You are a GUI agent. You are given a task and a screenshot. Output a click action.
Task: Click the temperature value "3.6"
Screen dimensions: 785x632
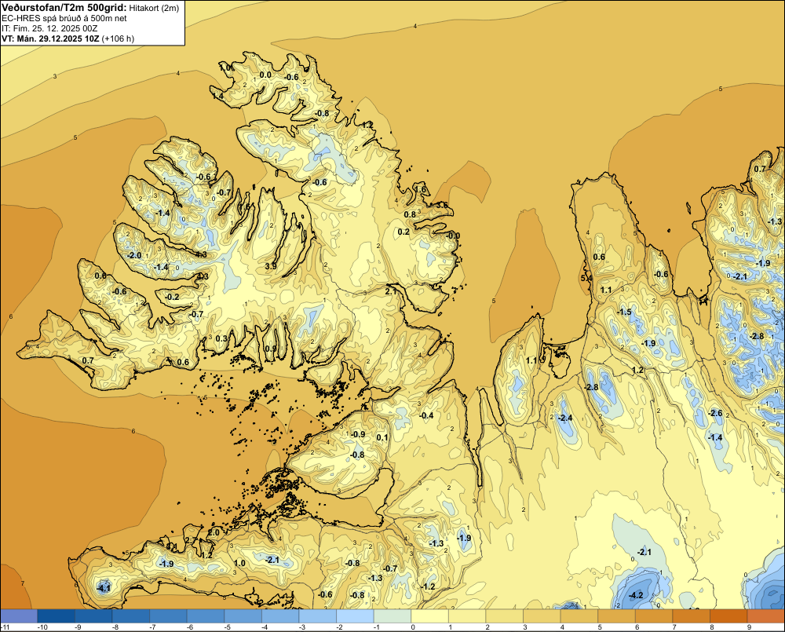[x=442, y=205]
